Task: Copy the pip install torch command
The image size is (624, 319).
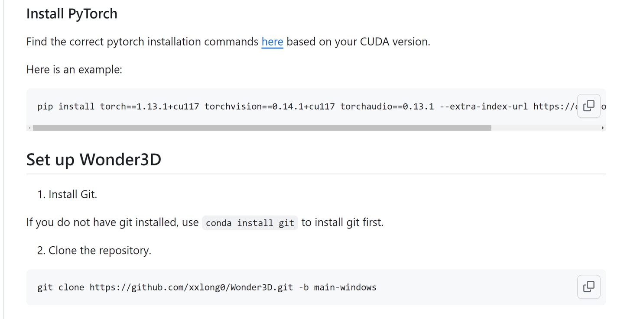Action: coord(588,106)
